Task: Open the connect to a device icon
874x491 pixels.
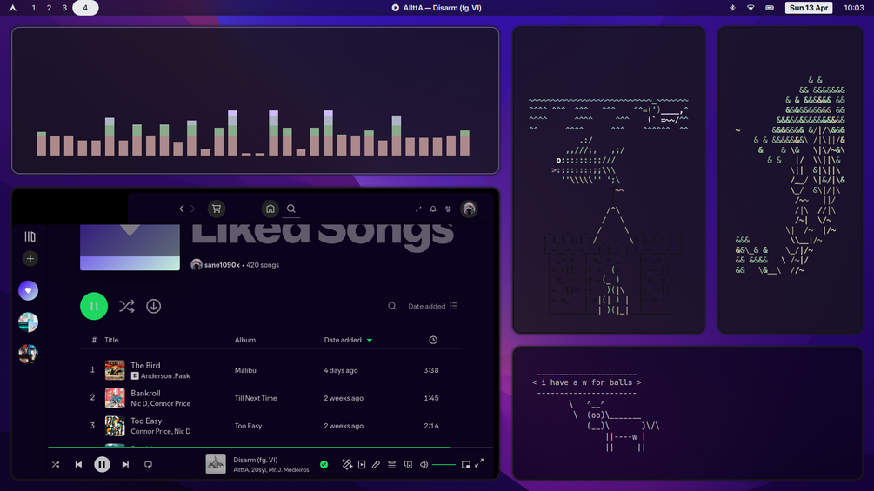Action: click(408, 464)
